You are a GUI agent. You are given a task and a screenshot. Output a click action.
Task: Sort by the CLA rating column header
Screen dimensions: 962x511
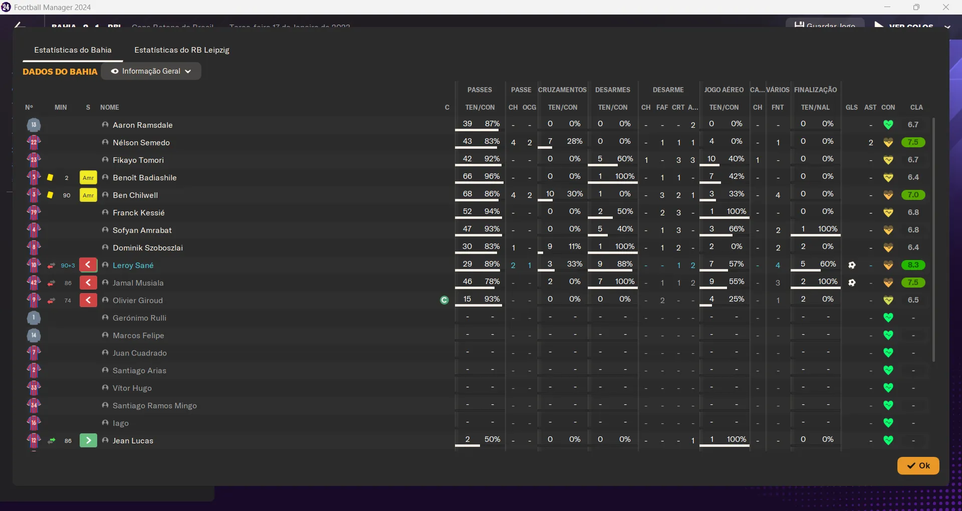(x=916, y=107)
